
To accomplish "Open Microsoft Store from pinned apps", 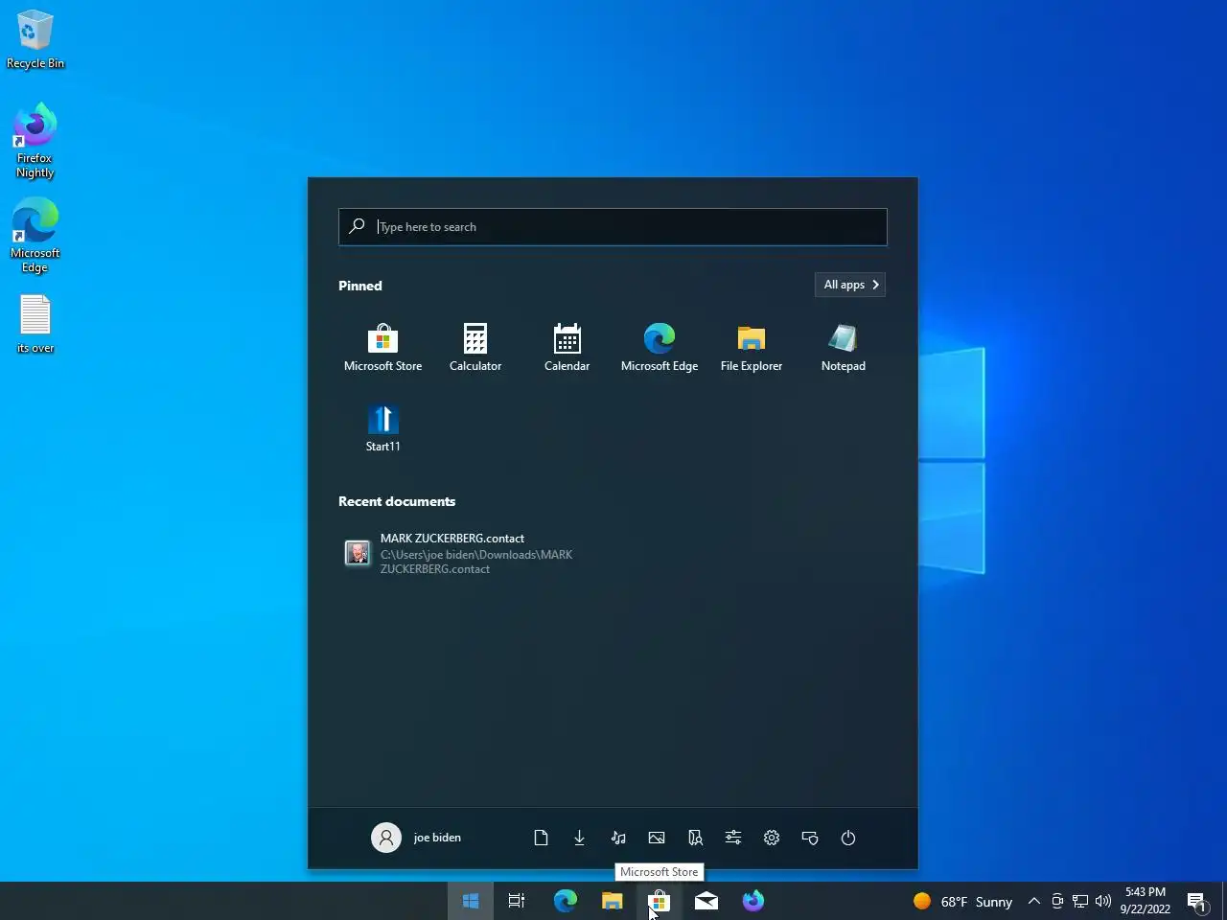I will tap(382, 348).
